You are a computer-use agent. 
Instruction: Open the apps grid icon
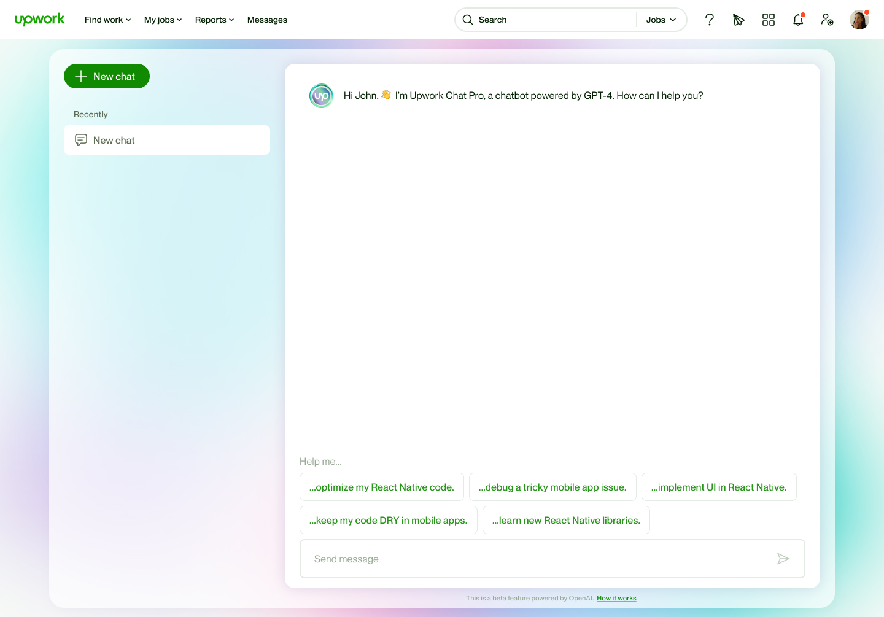click(768, 20)
